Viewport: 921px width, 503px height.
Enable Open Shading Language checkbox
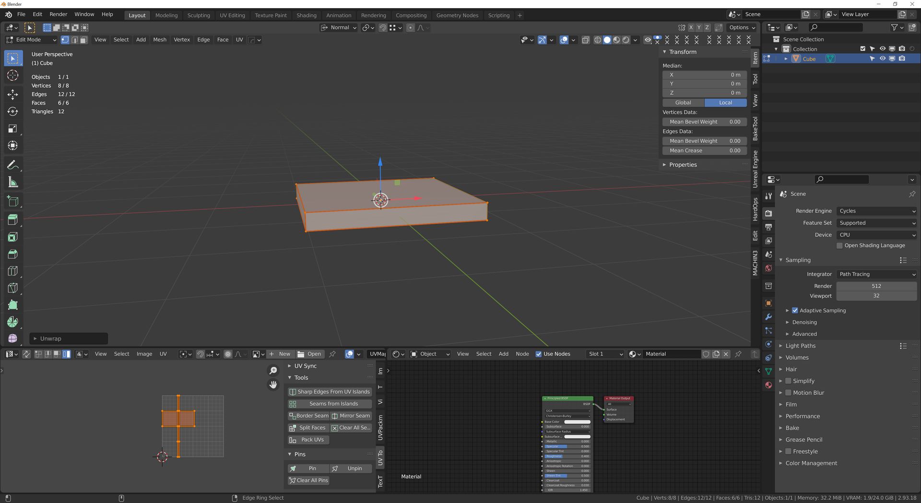click(839, 246)
